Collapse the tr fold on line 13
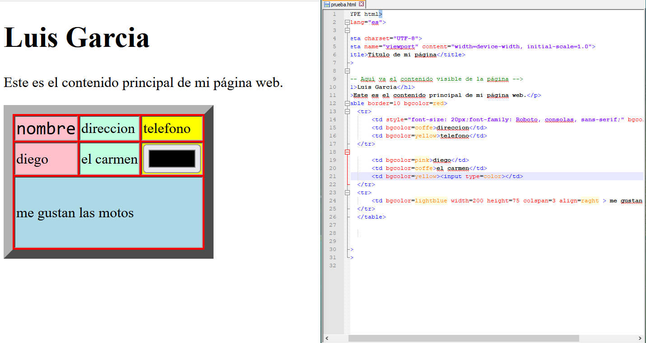 (347, 111)
